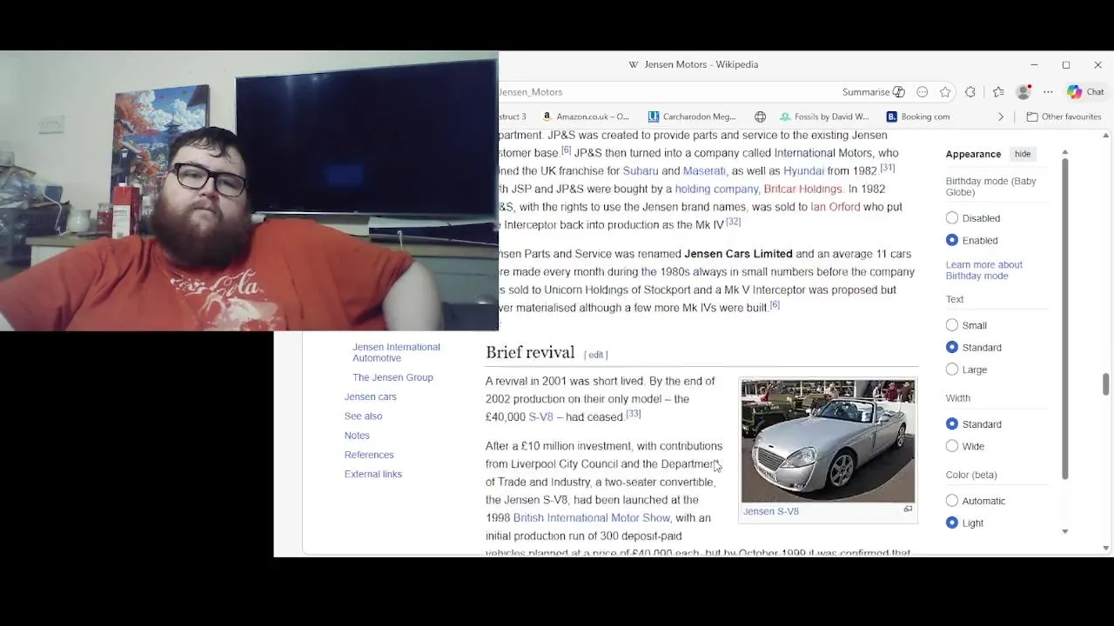The width and height of the screenshot is (1114, 626).
Task: Click the Summarise button in address bar
Action: pyautogui.click(x=873, y=92)
